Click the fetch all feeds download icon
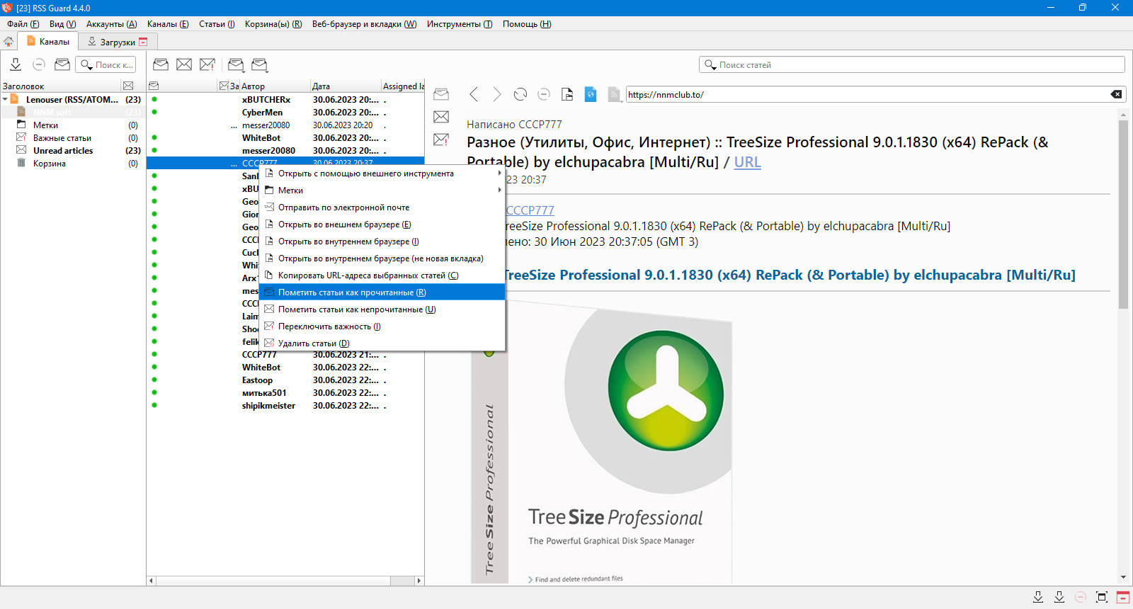The image size is (1133, 609). [x=16, y=64]
